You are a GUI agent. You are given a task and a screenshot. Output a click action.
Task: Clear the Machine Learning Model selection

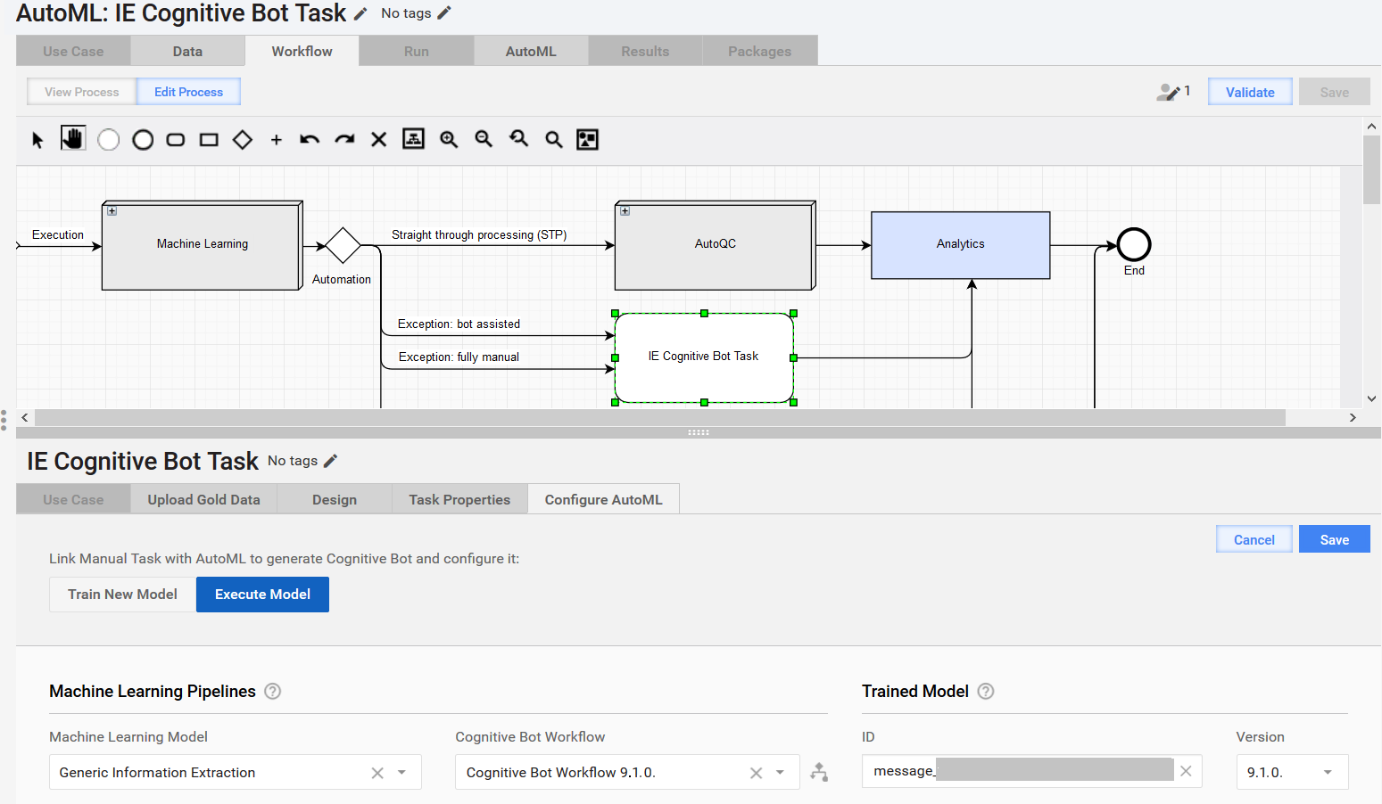point(377,773)
